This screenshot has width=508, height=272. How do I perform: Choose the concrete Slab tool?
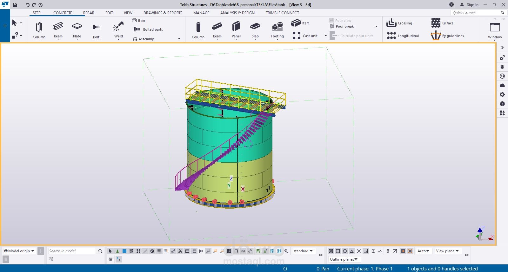point(255,27)
